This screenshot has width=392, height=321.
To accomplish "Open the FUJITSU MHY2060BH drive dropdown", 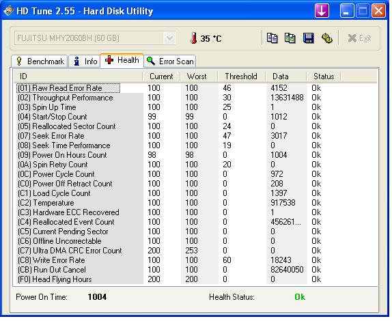I will coord(95,38).
